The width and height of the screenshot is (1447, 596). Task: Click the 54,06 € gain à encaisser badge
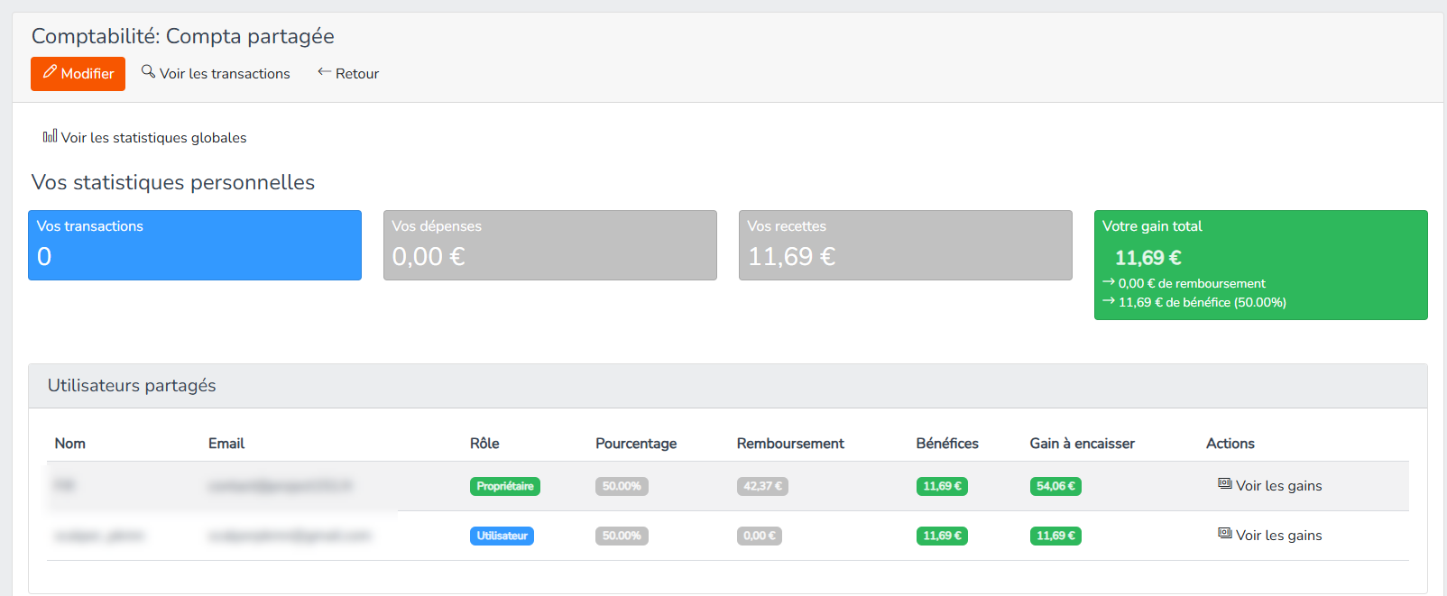pos(1055,486)
